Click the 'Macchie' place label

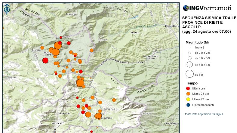tap(71, 14)
